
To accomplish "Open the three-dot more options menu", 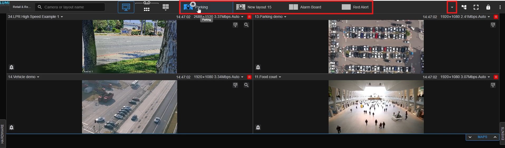I will (500, 7).
